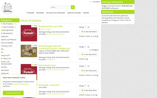This screenshot has height=98, width=157.
Task: Open So kannst du einkaufen page
Action: click(x=55, y=13)
